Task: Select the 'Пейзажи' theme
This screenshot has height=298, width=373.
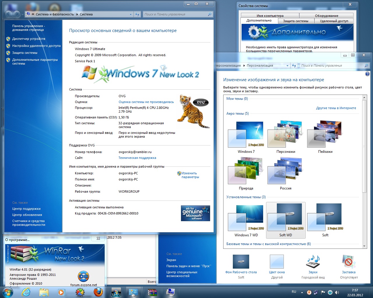Action: click(325, 137)
